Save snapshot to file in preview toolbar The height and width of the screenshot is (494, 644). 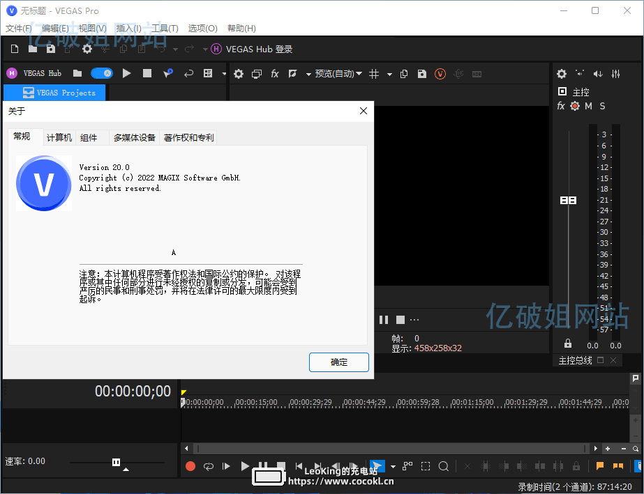tap(422, 74)
